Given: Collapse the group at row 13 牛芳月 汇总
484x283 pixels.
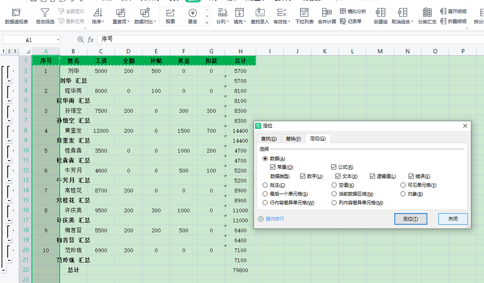Looking at the screenshot, I should coord(9,180).
